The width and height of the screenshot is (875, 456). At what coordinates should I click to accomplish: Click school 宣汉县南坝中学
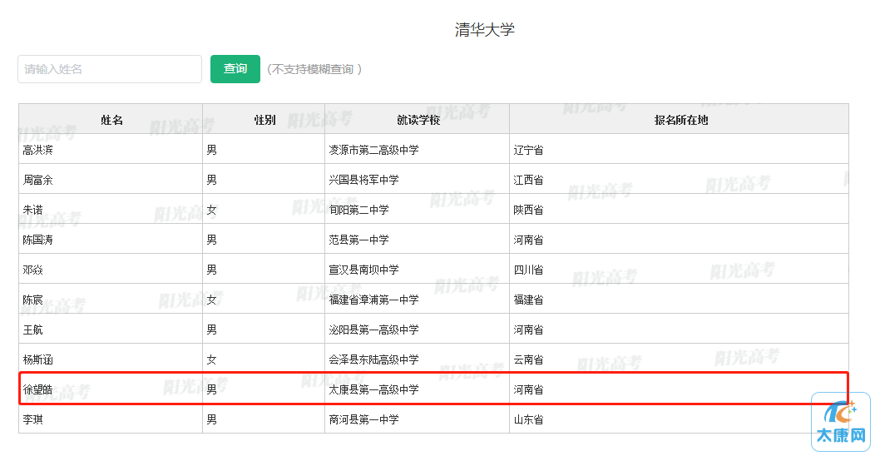pos(363,270)
